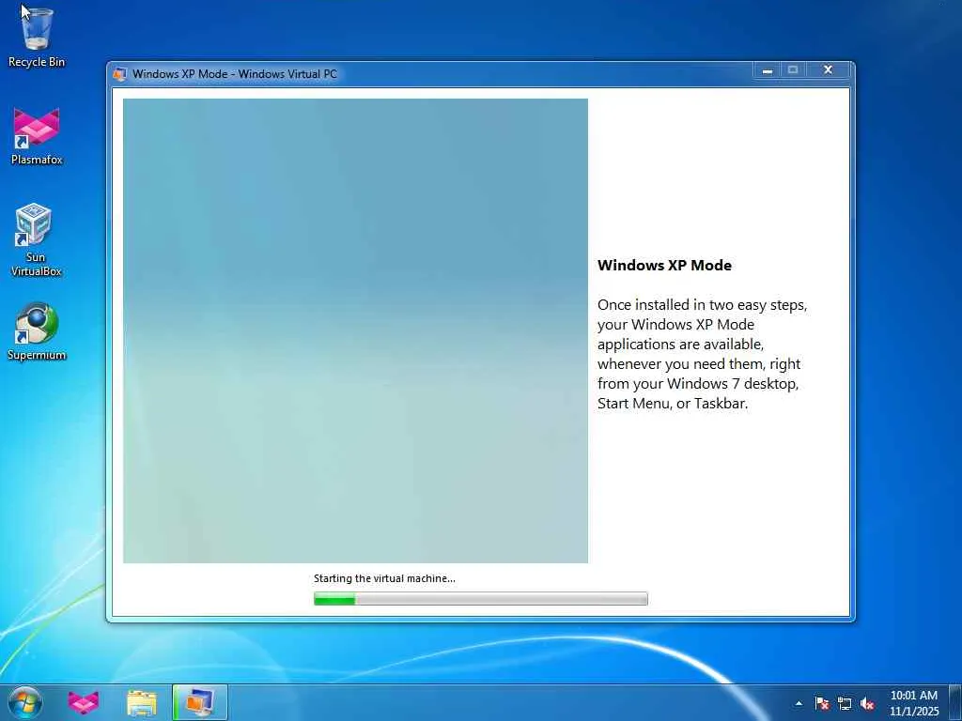Open Windows Explorer from the taskbar
Viewport: 962px width, 721px height.
pyautogui.click(x=142, y=702)
